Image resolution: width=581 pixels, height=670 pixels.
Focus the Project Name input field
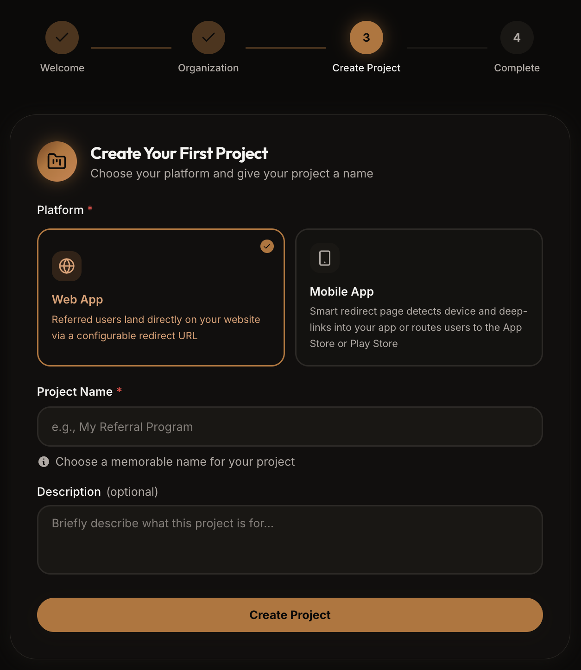click(x=290, y=427)
